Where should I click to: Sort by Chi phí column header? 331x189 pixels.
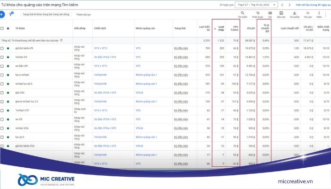251,28
